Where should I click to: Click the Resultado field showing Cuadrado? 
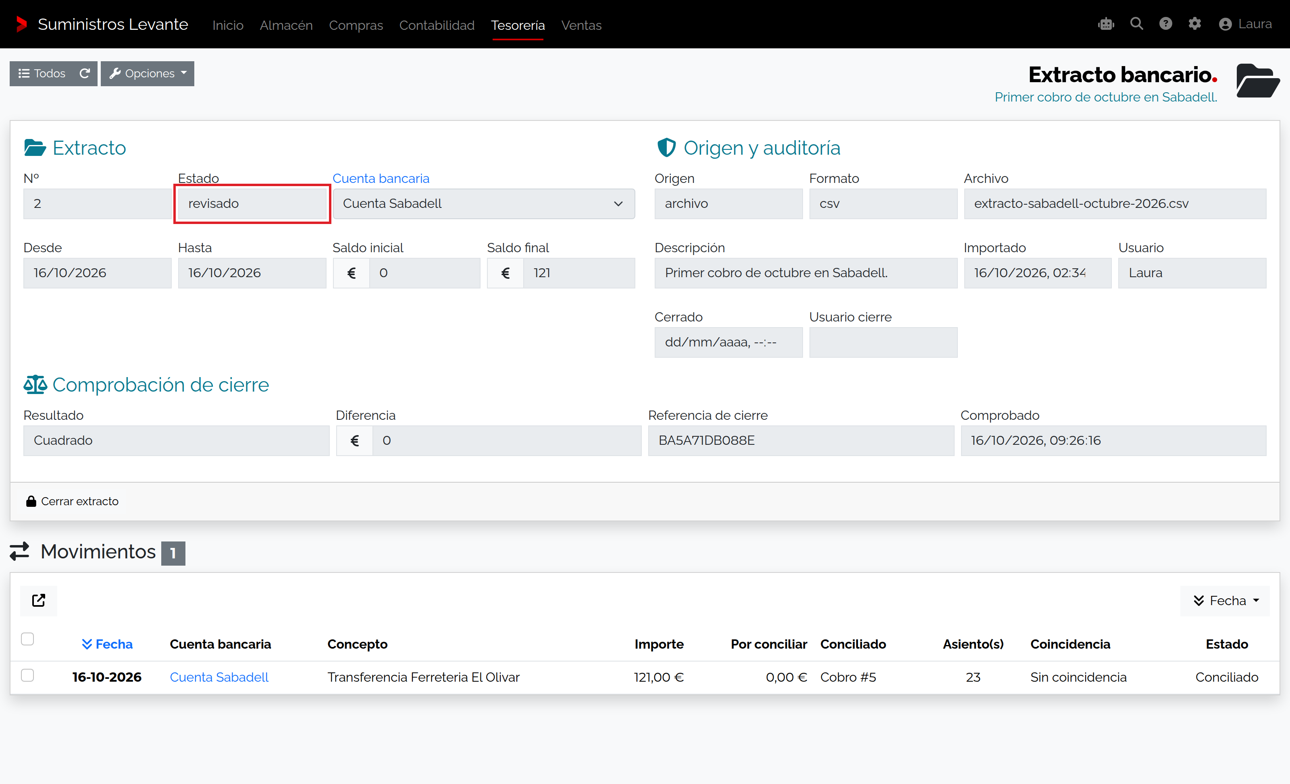(177, 440)
